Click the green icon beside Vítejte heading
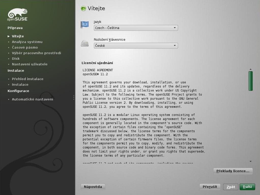260x195 pixels. click(x=83, y=8)
